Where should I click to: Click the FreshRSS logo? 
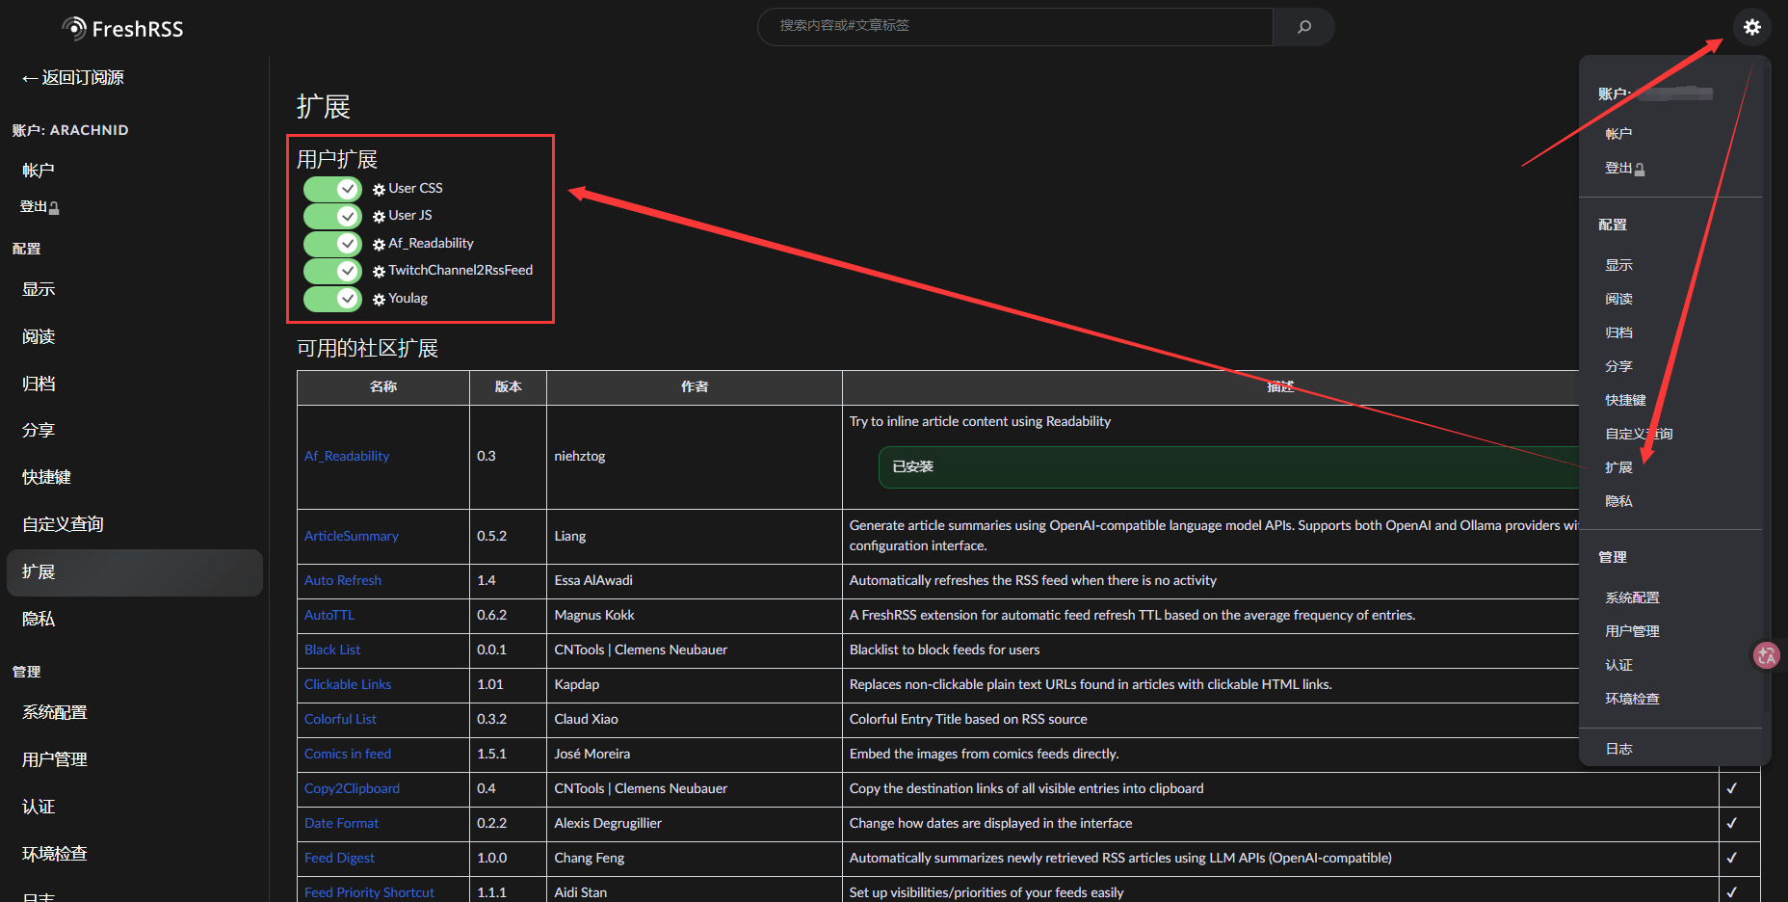[x=122, y=29]
